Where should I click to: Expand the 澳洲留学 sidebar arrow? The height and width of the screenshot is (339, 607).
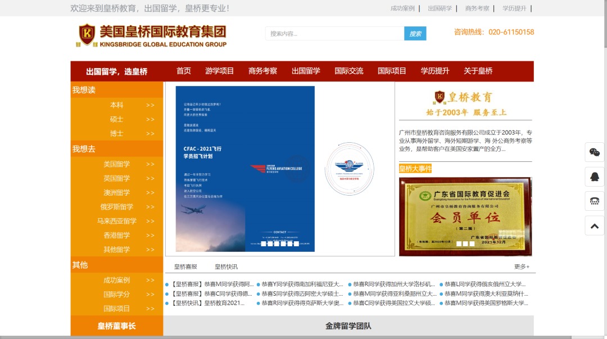coord(150,193)
